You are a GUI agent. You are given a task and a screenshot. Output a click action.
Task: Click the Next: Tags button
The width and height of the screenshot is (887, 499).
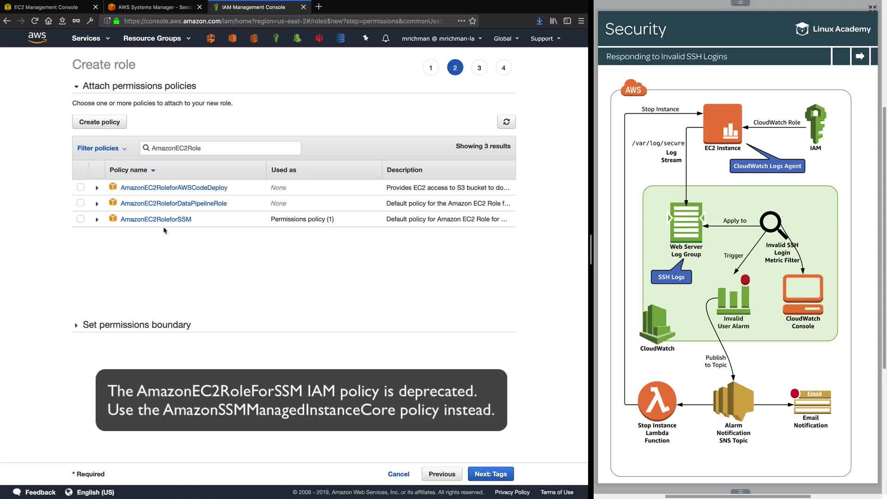tap(491, 474)
